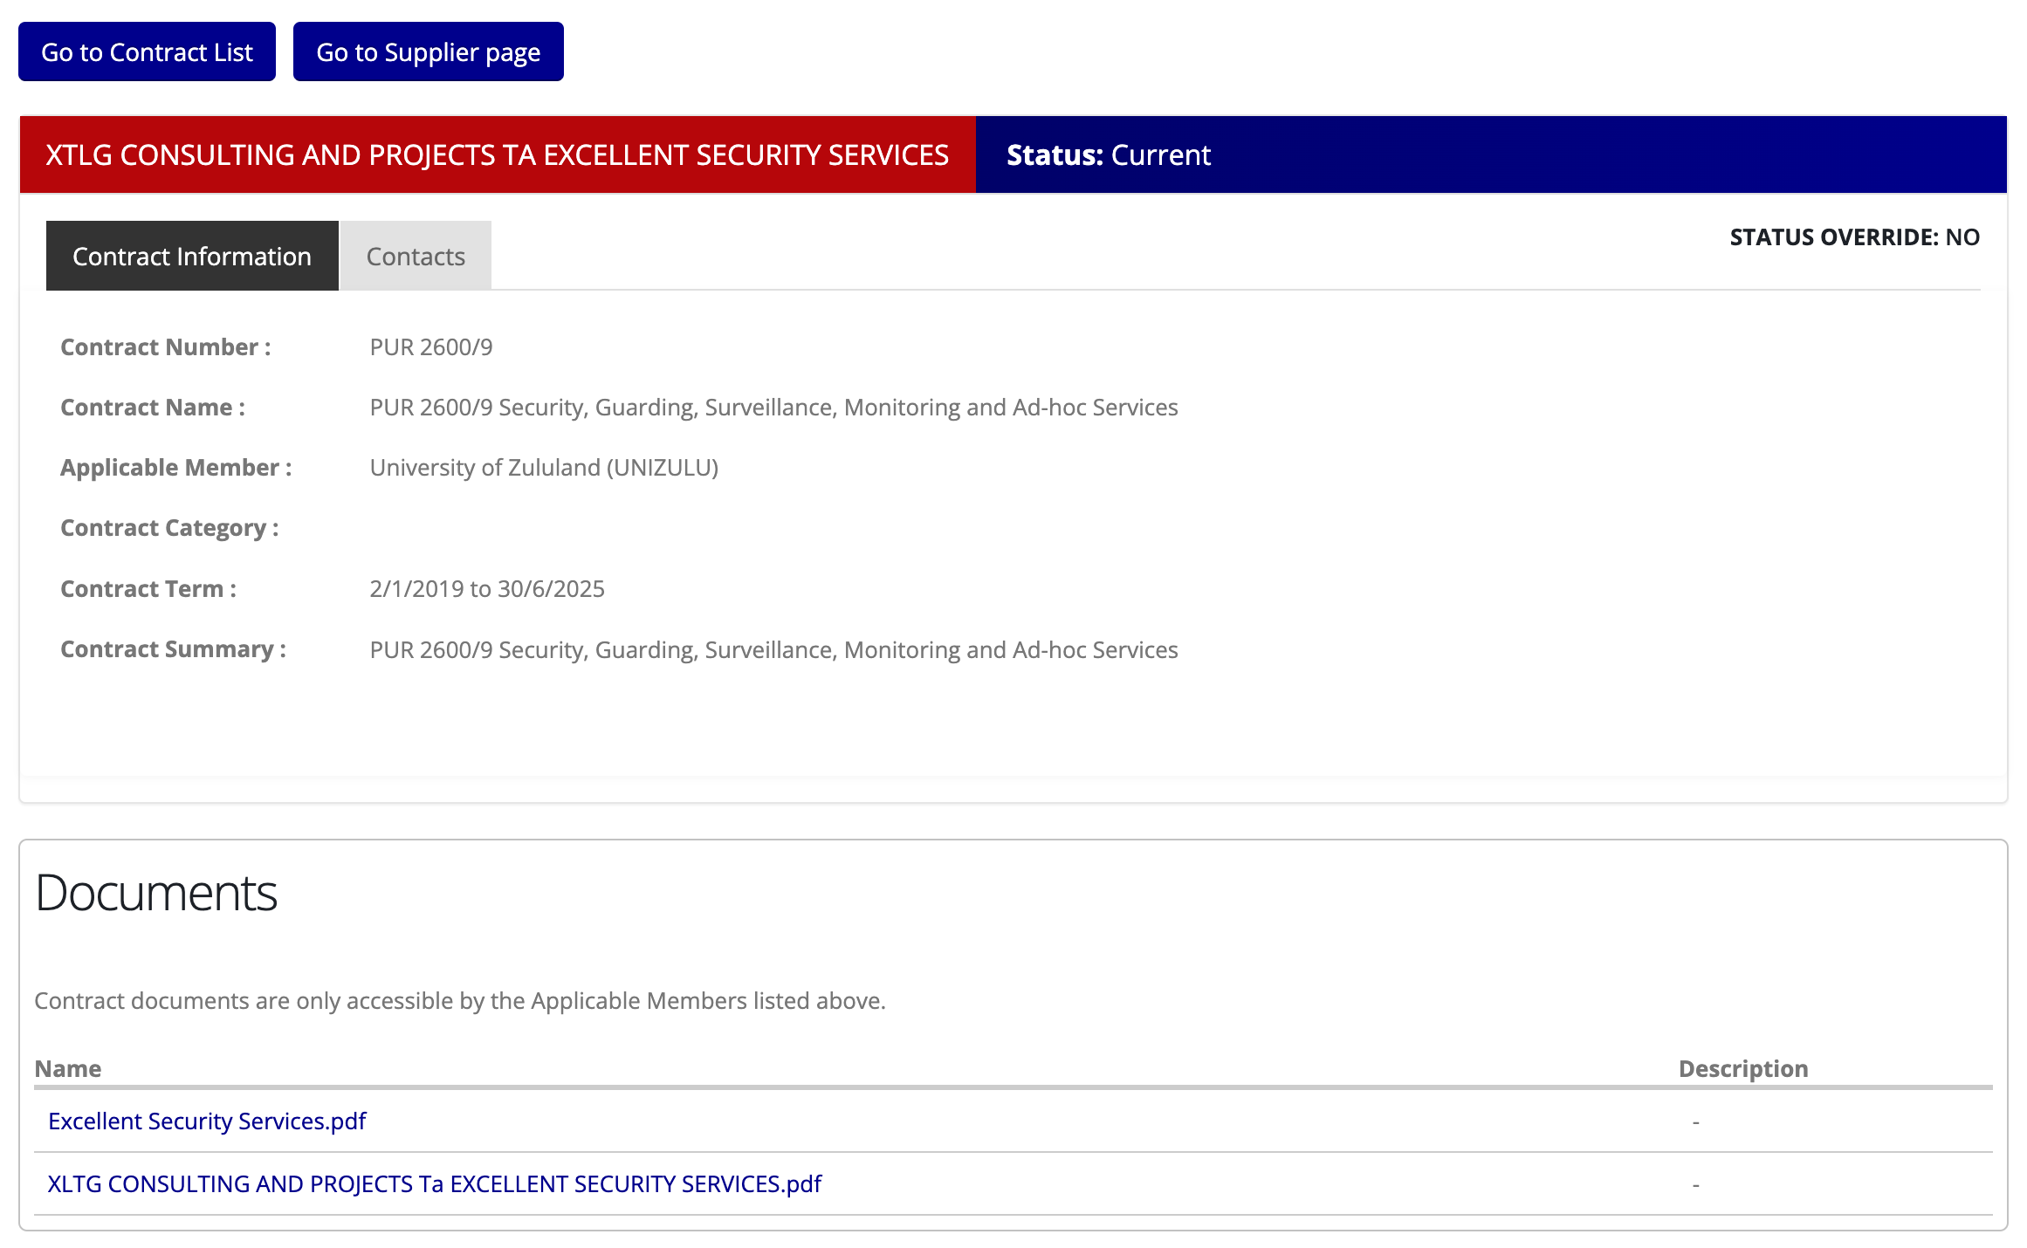This screenshot has height=1248, width=2027.
Task: Click the Contract Category label
Action: [x=169, y=529]
